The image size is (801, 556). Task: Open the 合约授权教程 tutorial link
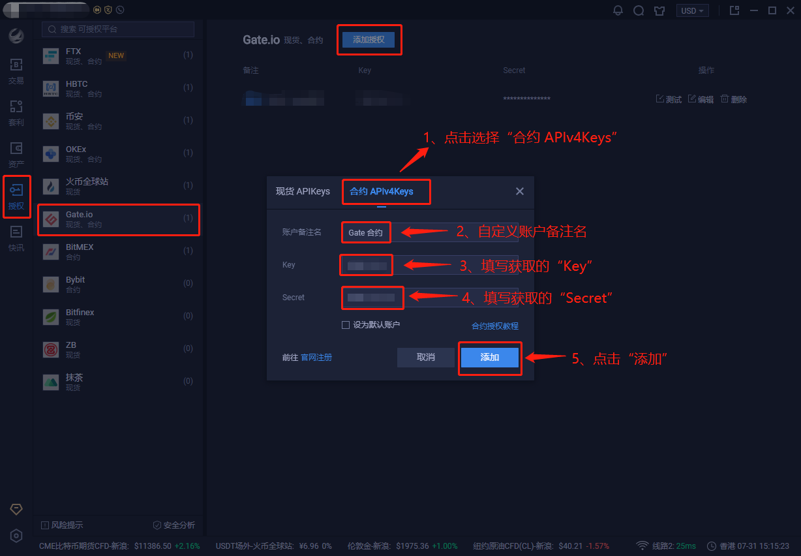[495, 326]
